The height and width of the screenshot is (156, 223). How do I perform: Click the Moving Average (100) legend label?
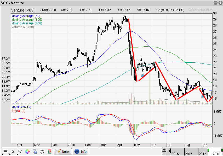tap(27, 20)
